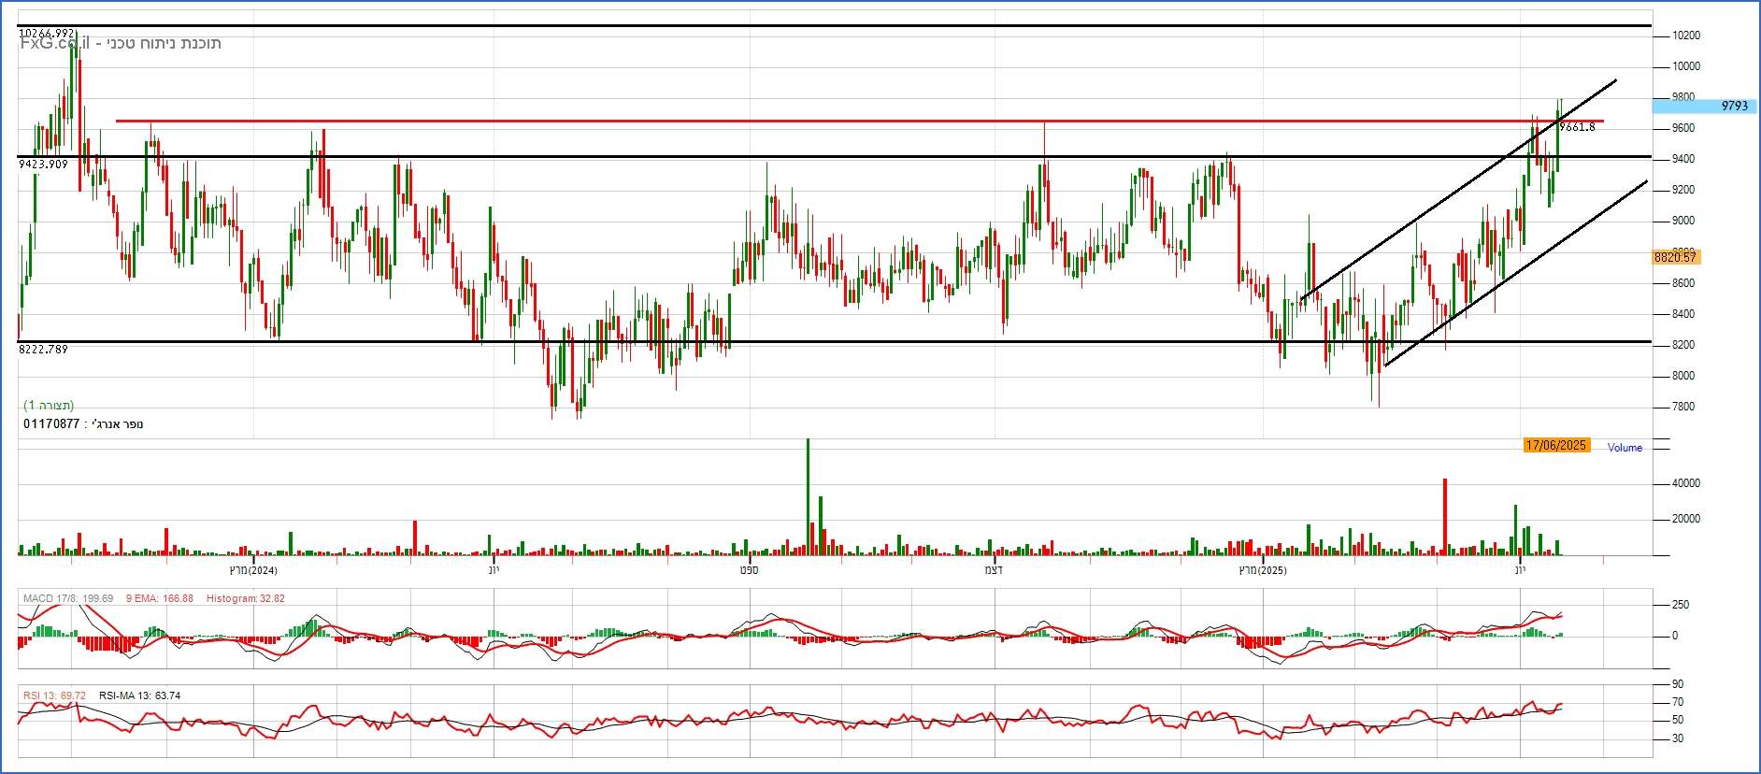Select the tallest red volume bar

[1445, 516]
